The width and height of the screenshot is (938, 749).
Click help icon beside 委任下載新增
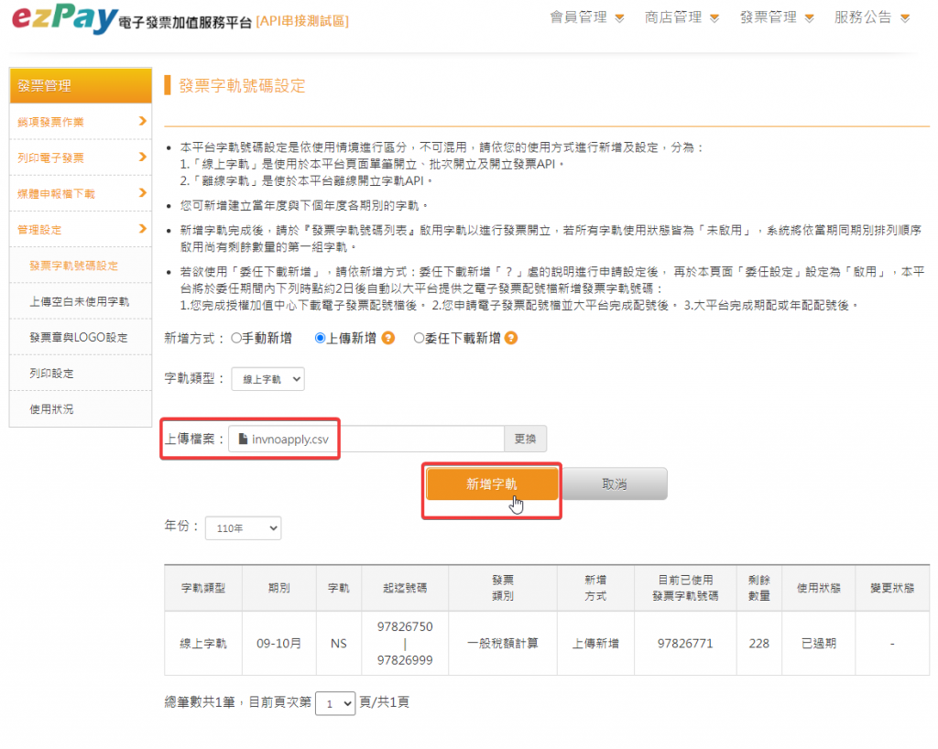[x=511, y=338]
